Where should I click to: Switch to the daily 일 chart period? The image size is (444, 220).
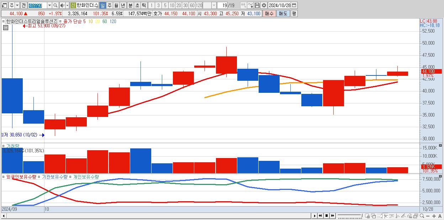102,5
